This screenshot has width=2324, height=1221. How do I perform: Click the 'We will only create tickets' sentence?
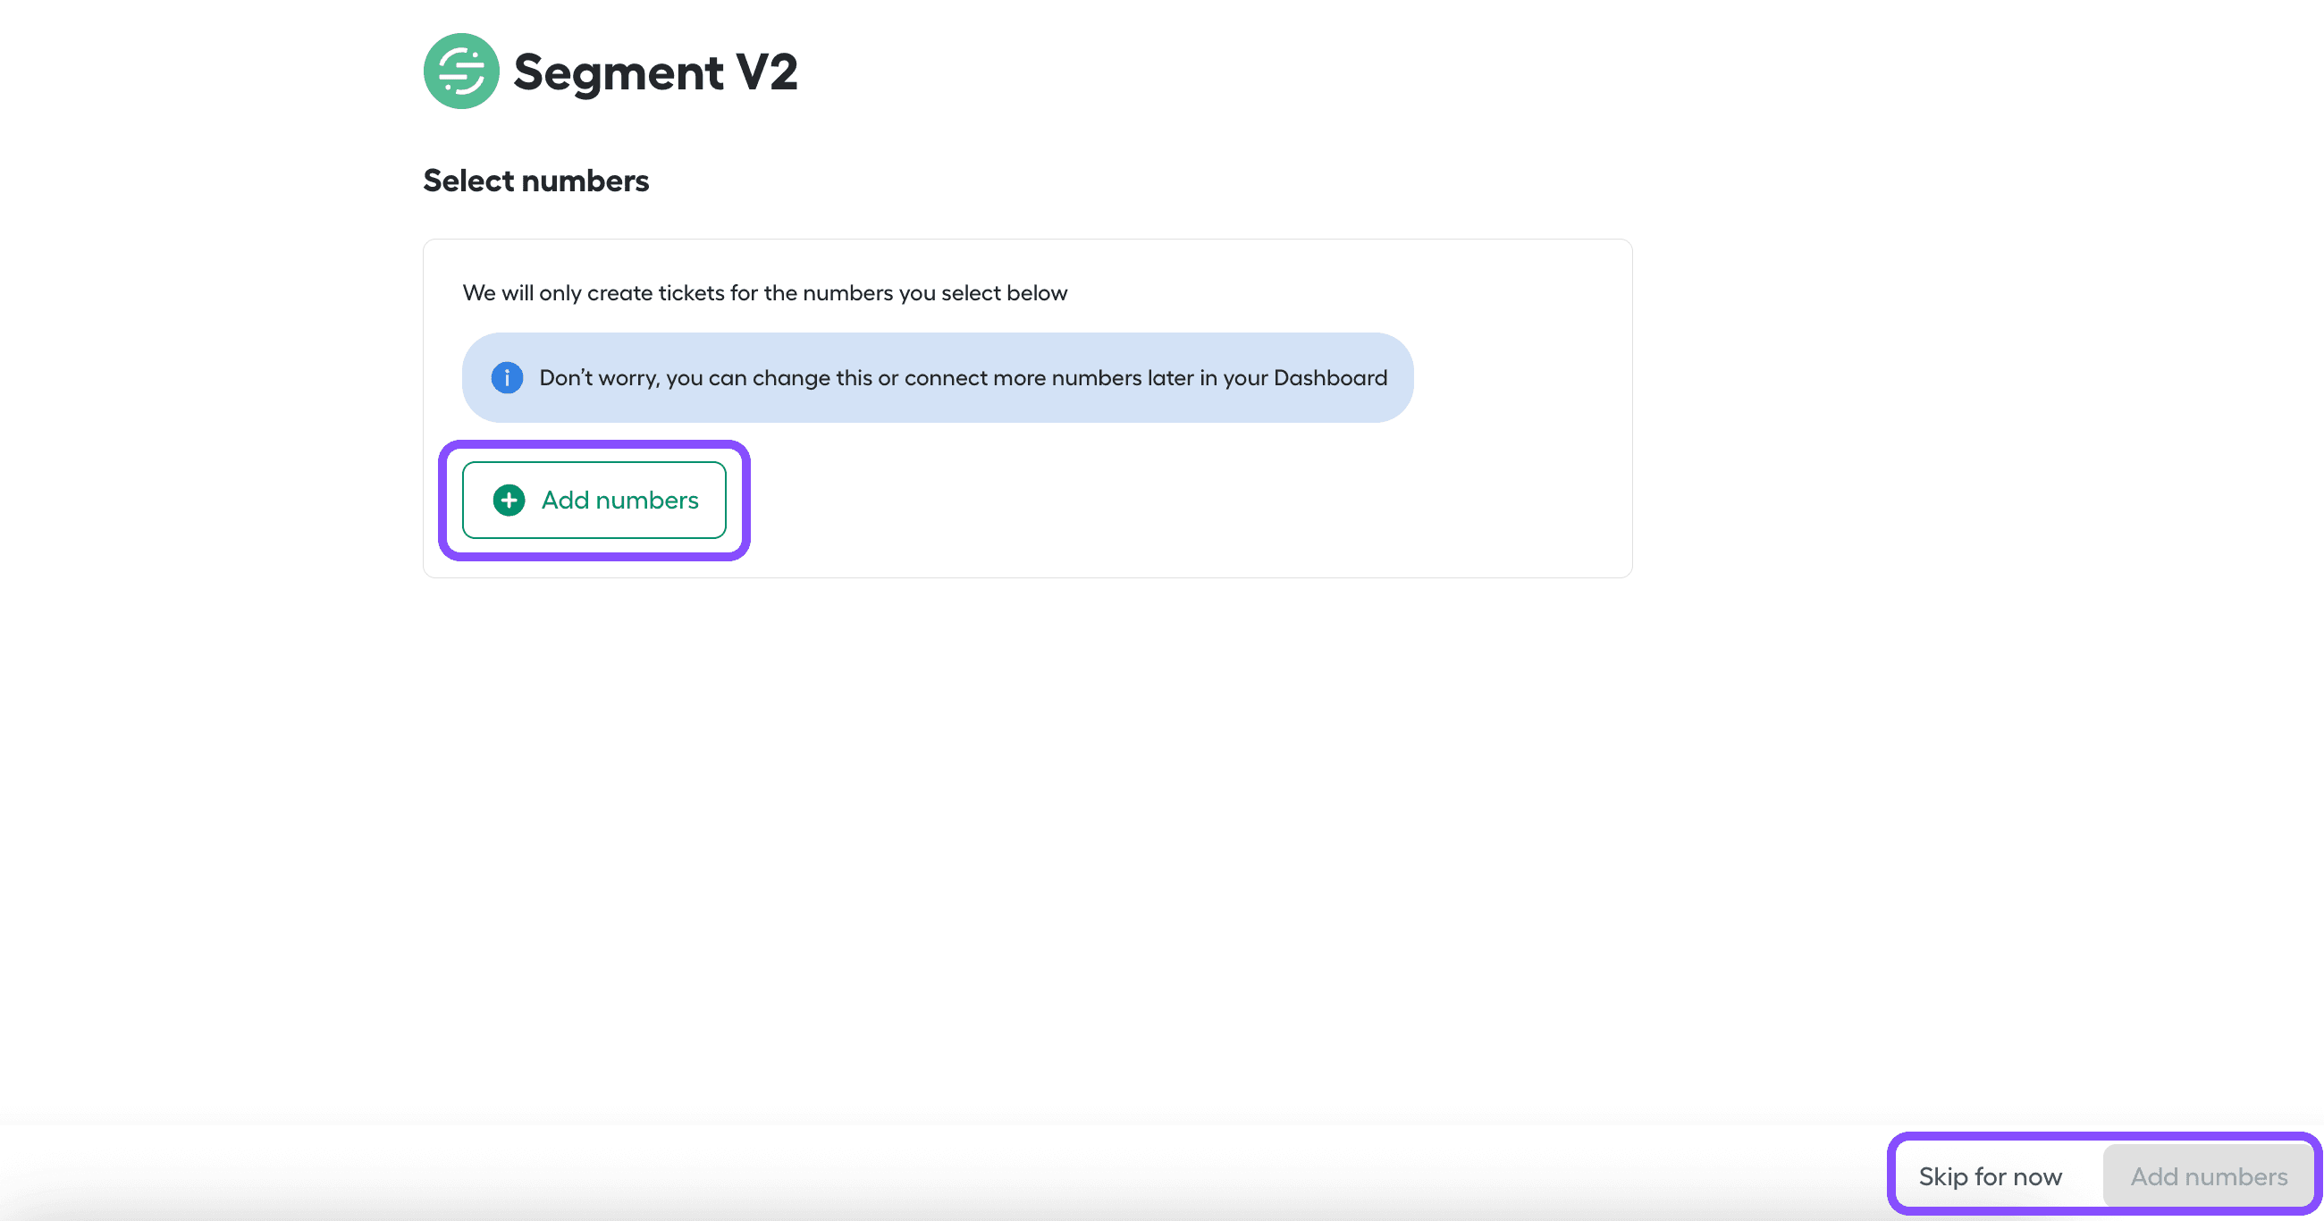(764, 293)
